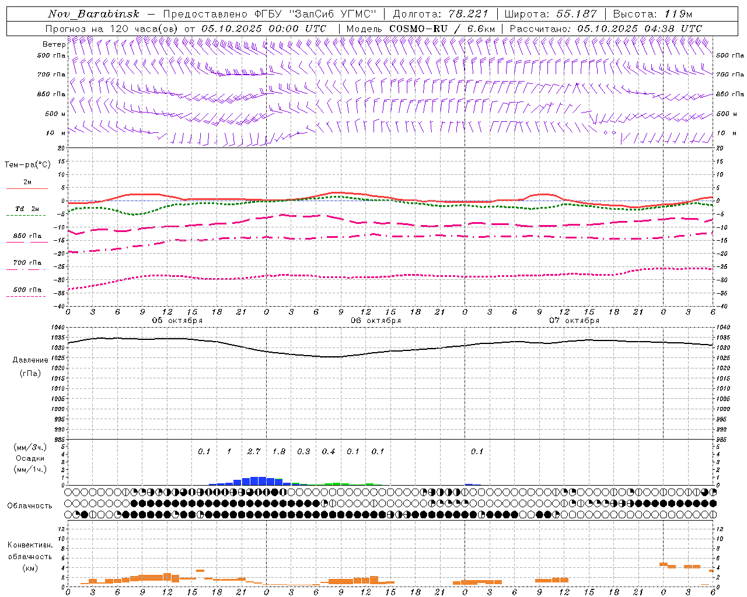Click the '05 октября' date label
This screenshot has width=747, height=597.
coord(177,321)
